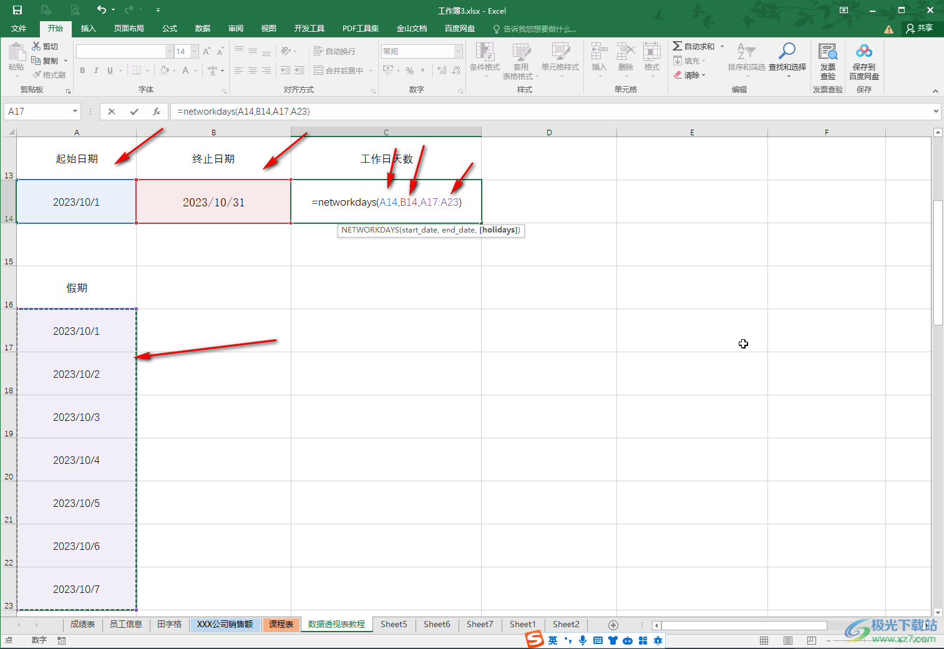944x649 pixels.
Task: Click the invoice check icon
Action: coord(828,52)
